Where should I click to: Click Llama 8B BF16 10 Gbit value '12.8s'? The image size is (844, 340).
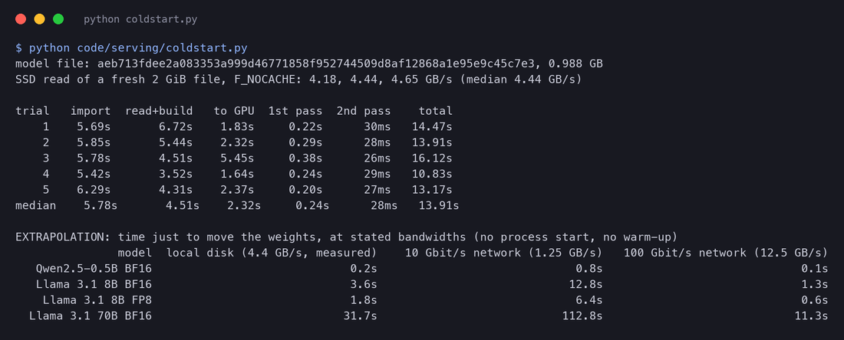(x=585, y=285)
